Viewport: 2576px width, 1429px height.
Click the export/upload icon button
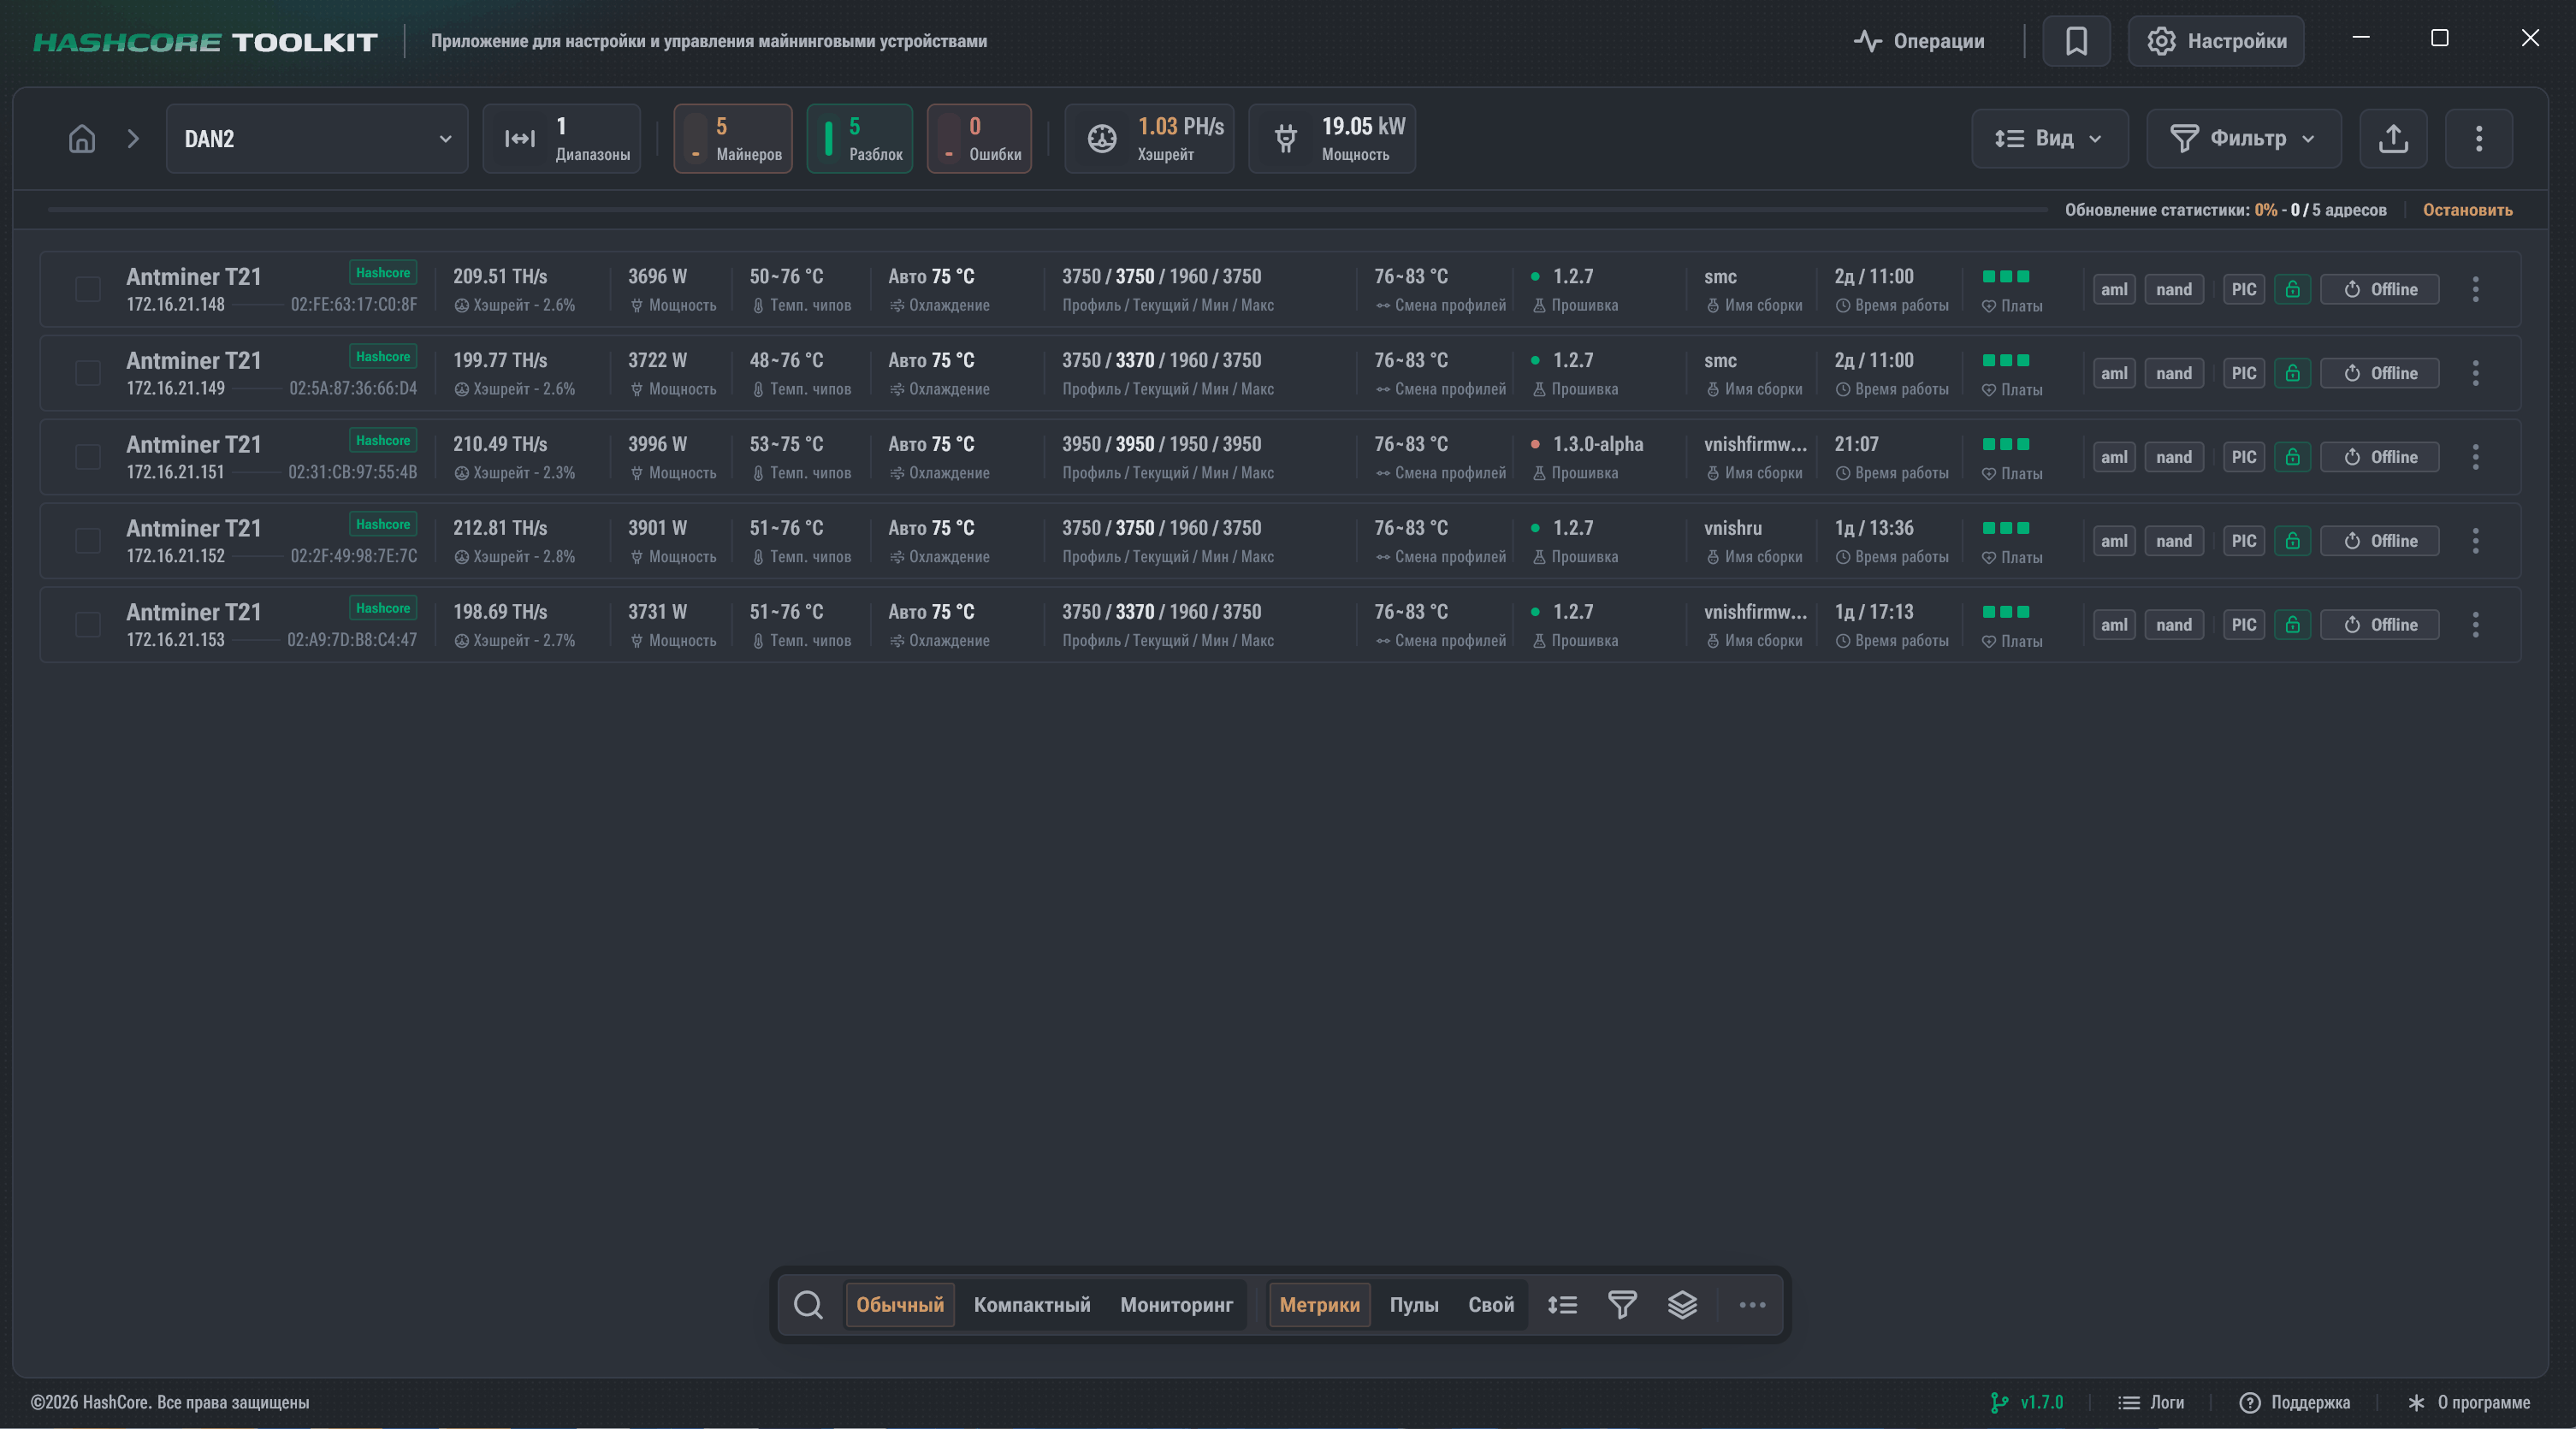click(2393, 139)
